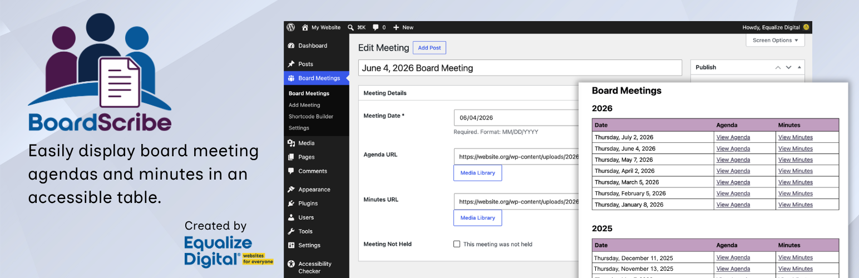
Task: Open View Minutes for March 5, 2026
Action: tap(796, 182)
